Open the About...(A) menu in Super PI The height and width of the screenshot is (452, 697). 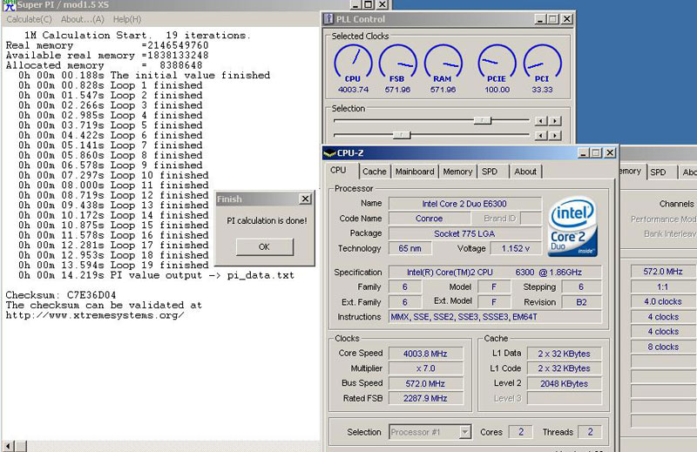83,19
